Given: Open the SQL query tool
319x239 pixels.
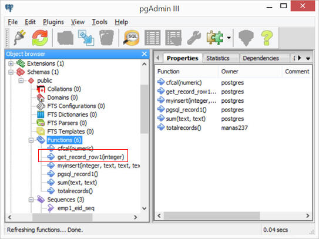Looking at the screenshot, I should point(132,38).
